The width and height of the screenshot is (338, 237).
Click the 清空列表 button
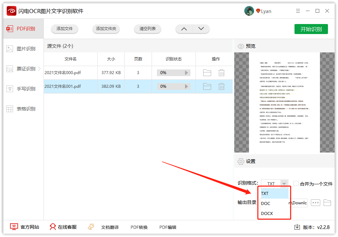tap(148, 29)
